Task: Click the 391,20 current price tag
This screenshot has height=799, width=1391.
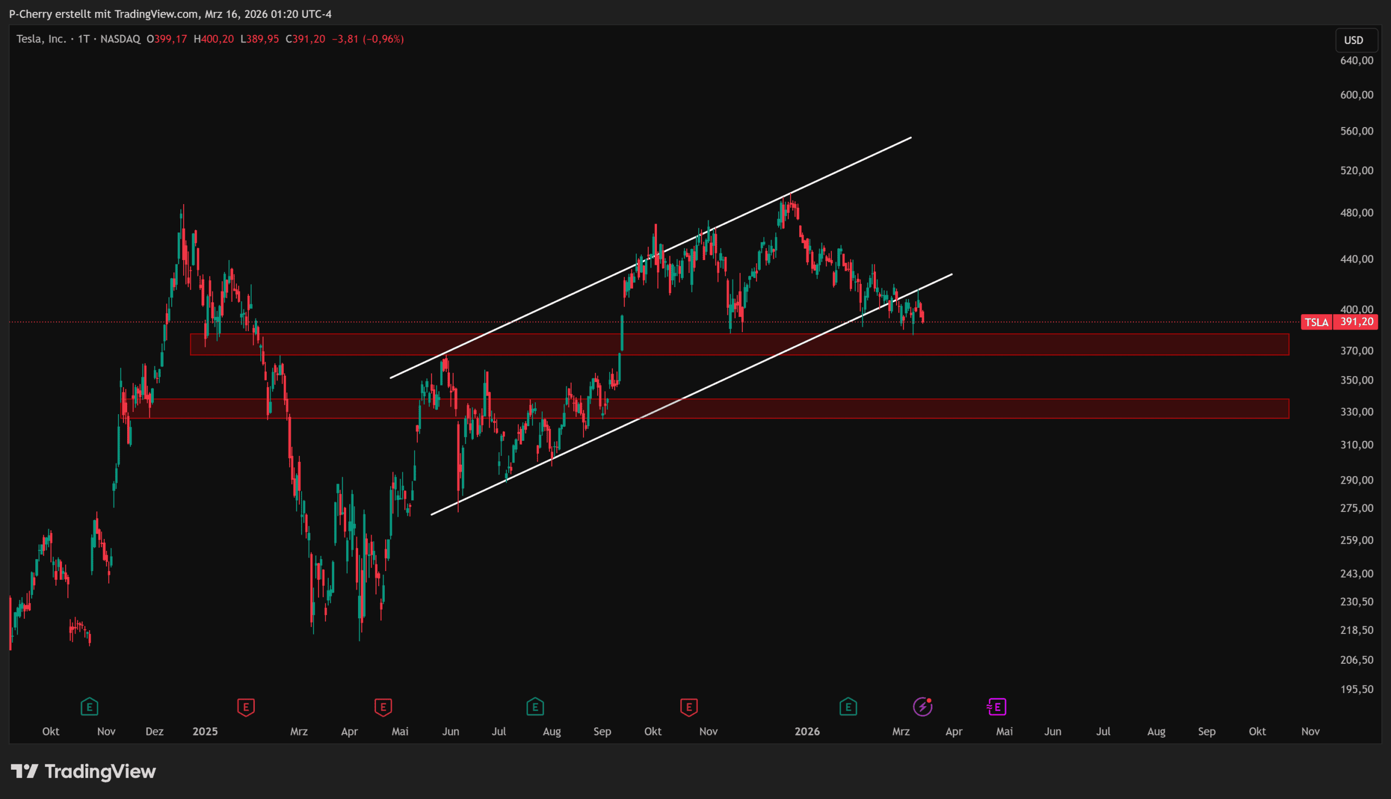Action: 1356,322
